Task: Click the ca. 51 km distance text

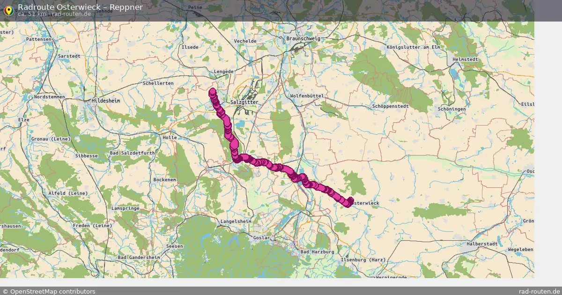Action: [x=32, y=14]
